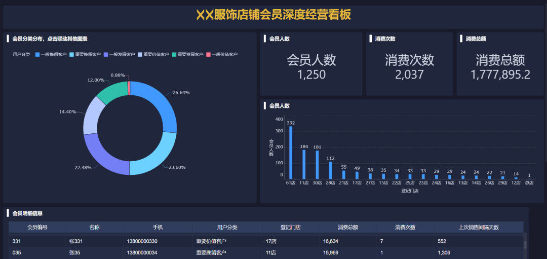Click the 2,037 purchase count value
Viewport: 547px width, 259px height.
410,75
